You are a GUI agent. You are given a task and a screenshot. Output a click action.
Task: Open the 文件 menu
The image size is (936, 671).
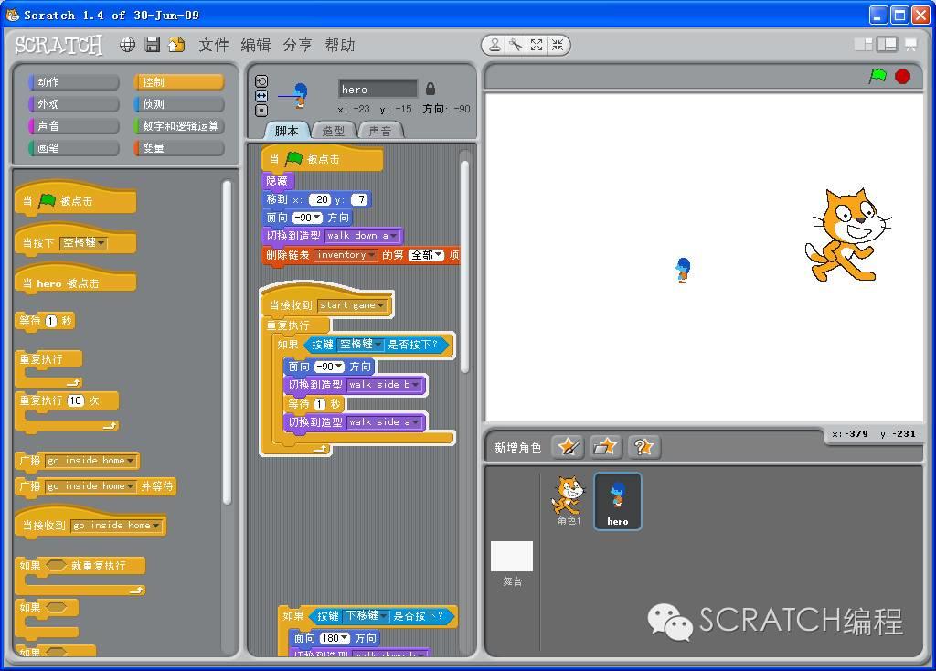pyautogui.click(x=214, y=45)
